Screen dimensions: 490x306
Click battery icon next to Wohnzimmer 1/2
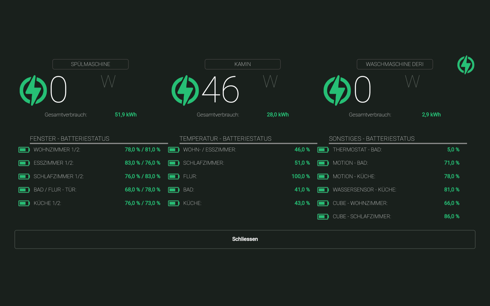pos(24,150)
